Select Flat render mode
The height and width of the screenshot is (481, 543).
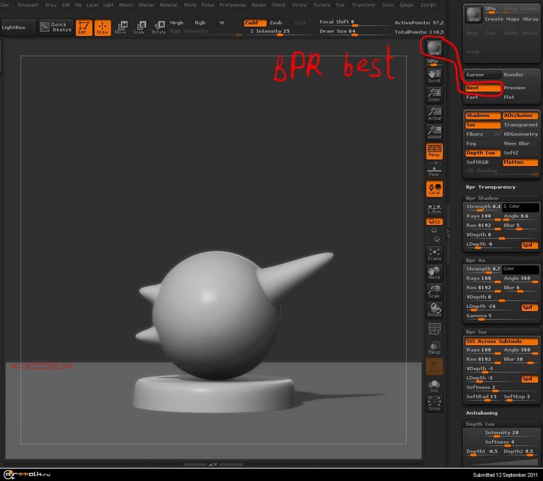tap(520, 97)
